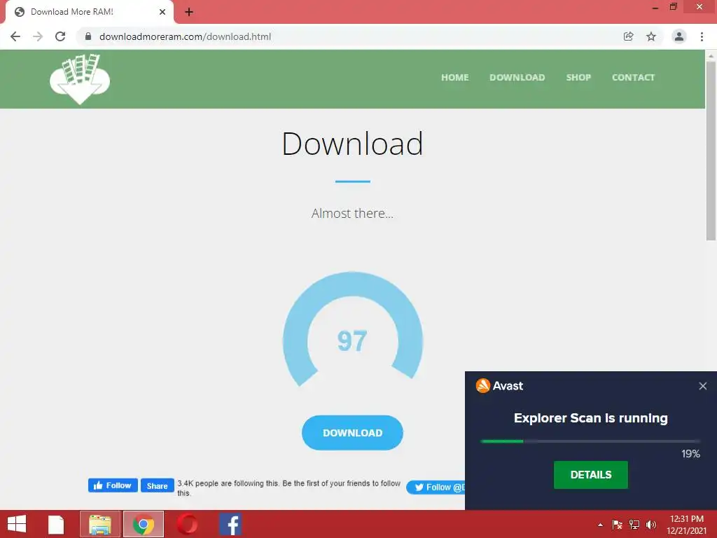
Task: Open the Windows Start button
Action: pyautogui.click(x=17, y=524)
